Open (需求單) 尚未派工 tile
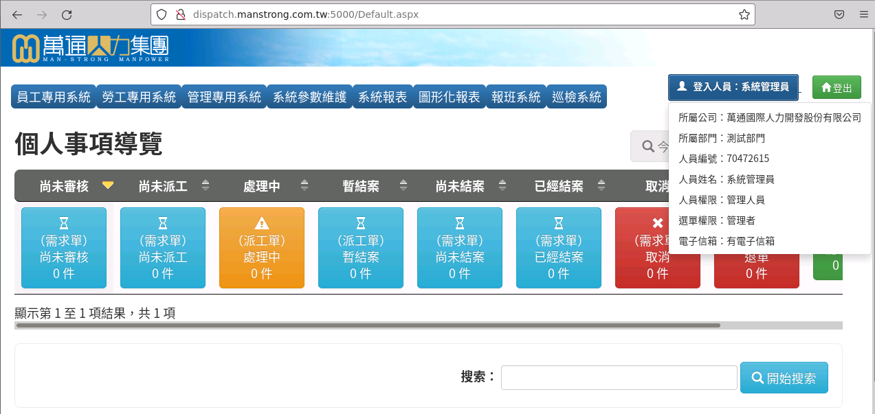Image resolution: width=875 pixels, height=414 pixels. pos(163,248)
